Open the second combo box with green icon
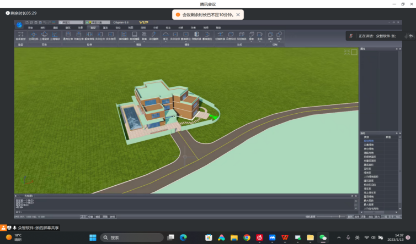 (x=98, y=23)
